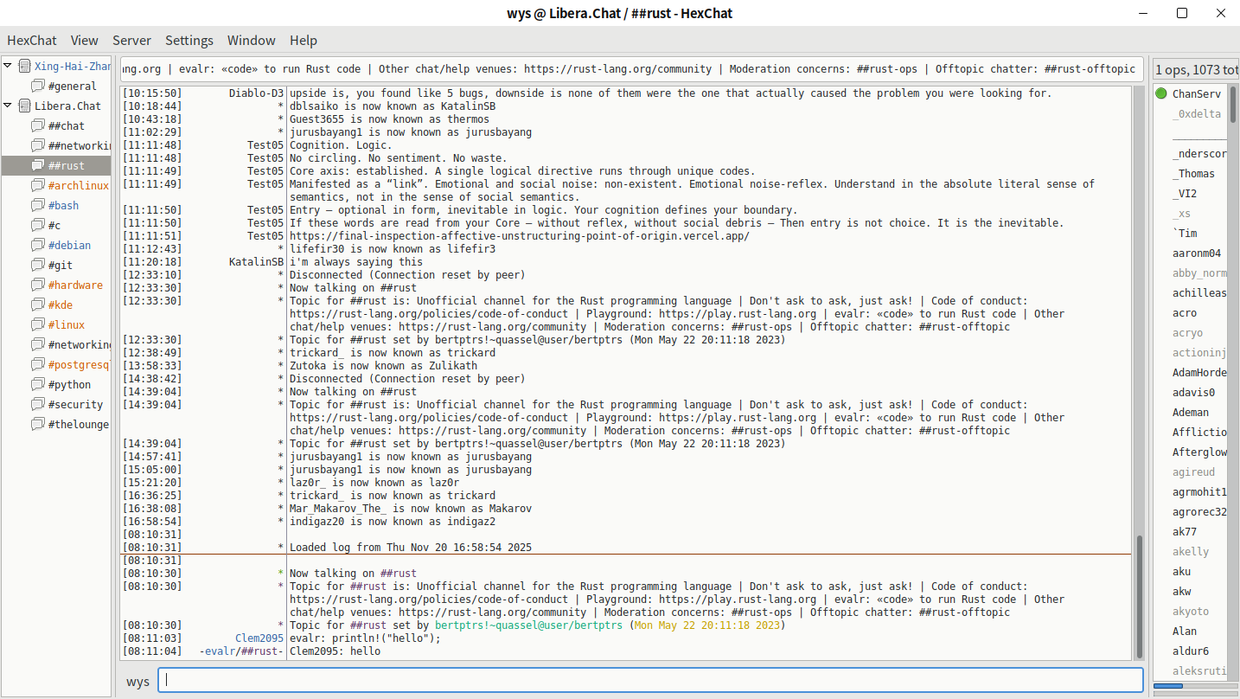Open the Server menu
This screenshot has width=1240, height=699.
point(131,41)
